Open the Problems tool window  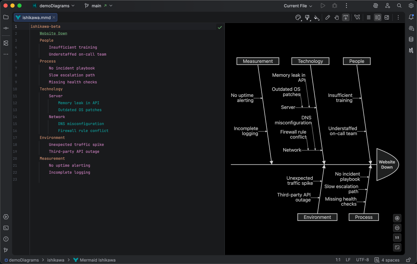click(x=6, y=239)
